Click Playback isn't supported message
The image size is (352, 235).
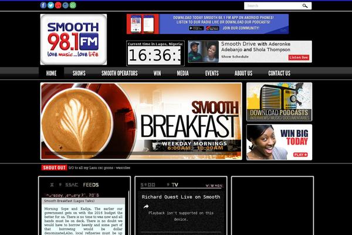(181, 216)
